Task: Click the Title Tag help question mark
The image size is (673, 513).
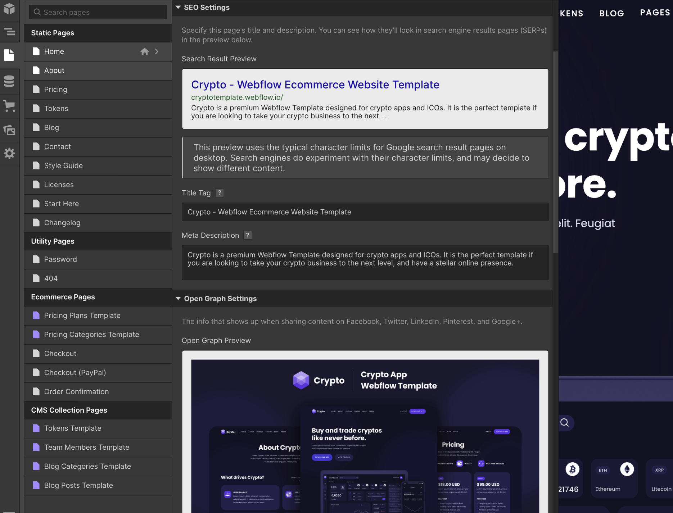Action: pos(220,193)
